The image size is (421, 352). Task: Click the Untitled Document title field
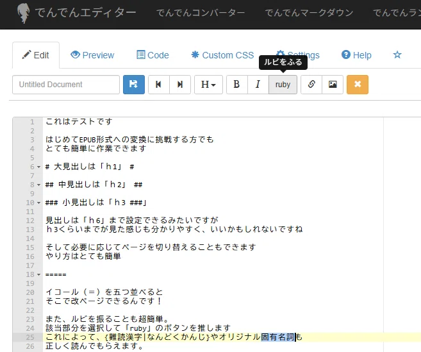66,85
